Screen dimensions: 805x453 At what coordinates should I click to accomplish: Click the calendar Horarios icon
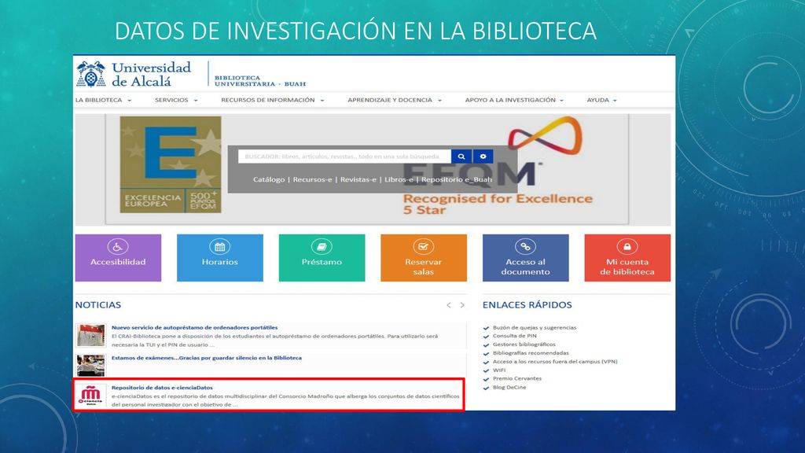(220, 246)
